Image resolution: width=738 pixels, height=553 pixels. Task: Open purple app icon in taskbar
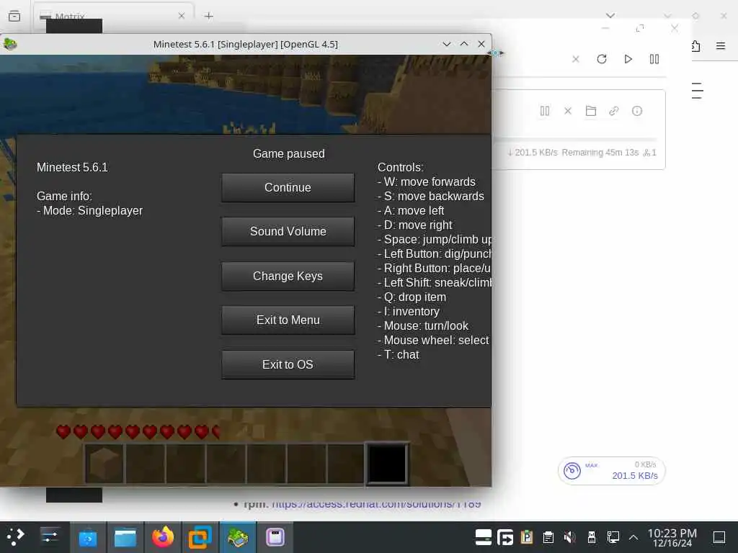(x=275, y=537)
